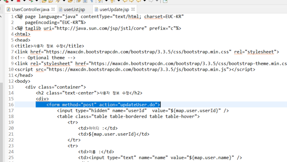Click the <title> tag line
This screenshot has width=287, height=162.
click(x=49, y=46)
